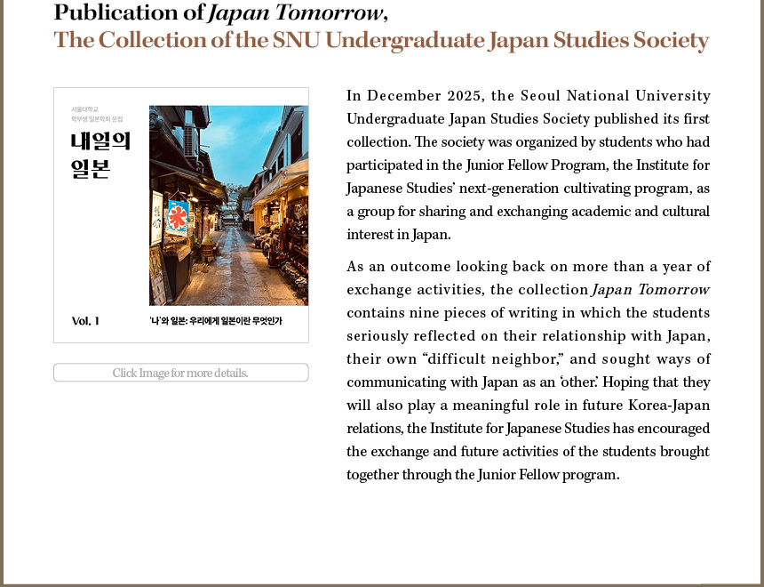The image size is (764, 587).
Task: Click the cover caption "'나'와 일본: 우리에게 일본이란 무엇인가"
Action: (216, 321)
